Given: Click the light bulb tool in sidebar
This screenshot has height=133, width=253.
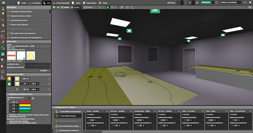Looking at the screenshot, I should click(3, 14).
